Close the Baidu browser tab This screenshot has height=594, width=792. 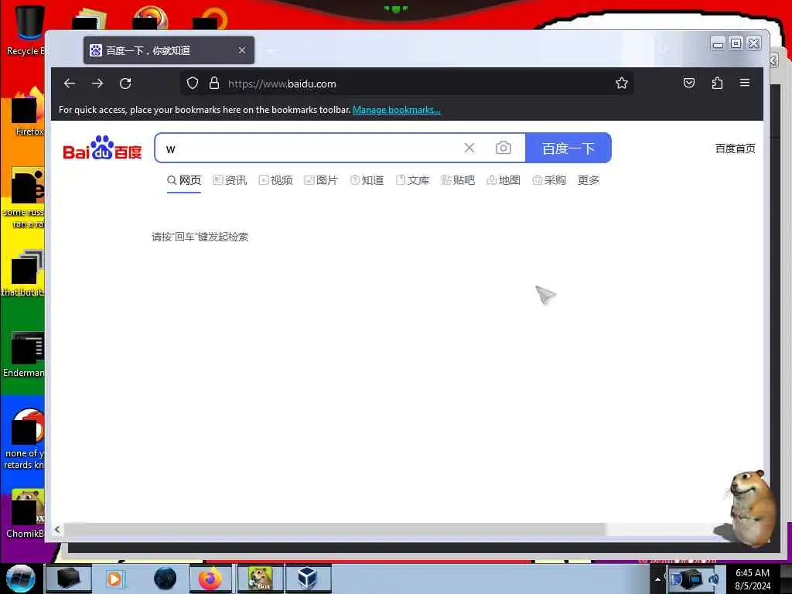point(242,50)
